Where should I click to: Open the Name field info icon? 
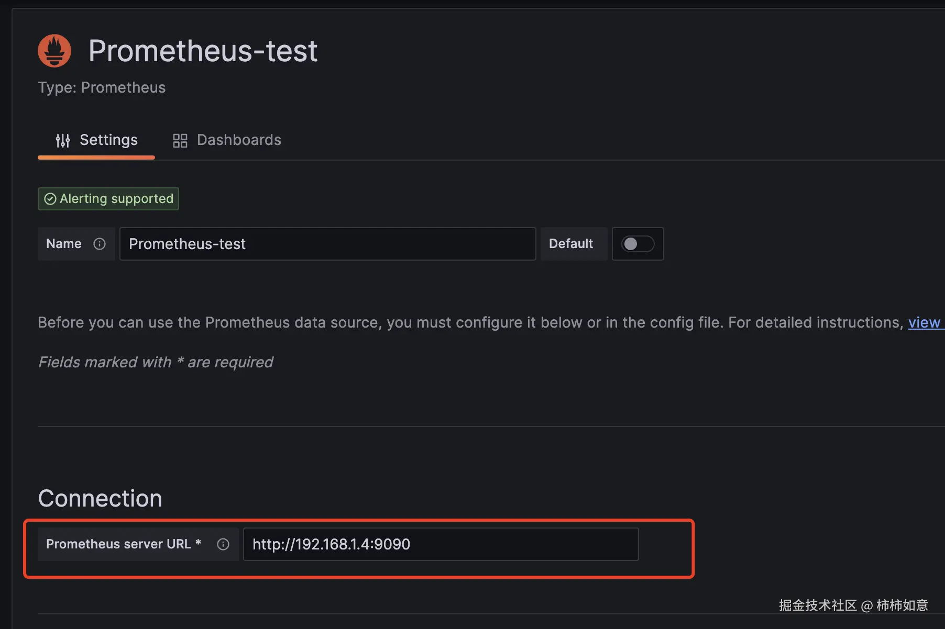[x=100, y=244]
